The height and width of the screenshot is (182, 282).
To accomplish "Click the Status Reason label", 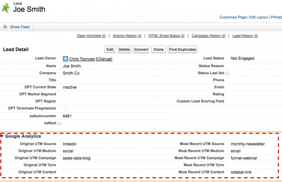I will point(211,66).
